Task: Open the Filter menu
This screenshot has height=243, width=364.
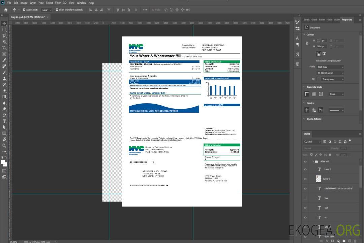Action: point(58,3)
